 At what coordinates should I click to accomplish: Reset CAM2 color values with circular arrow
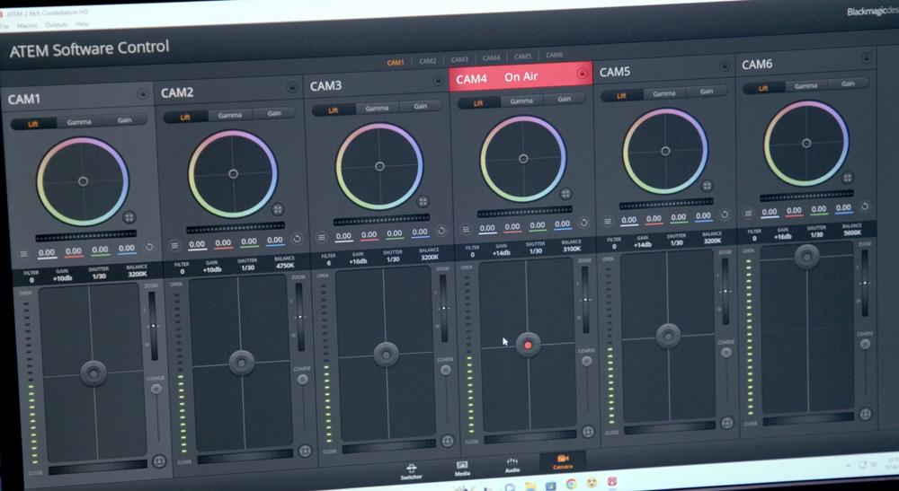point(297,239)
